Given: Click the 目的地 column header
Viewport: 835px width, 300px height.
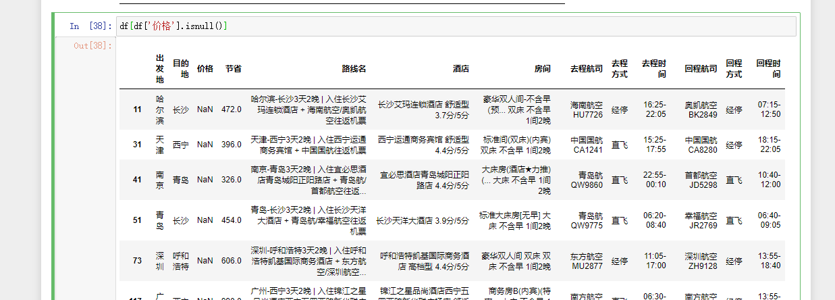Looking at the screenshot, I should 181,69.
